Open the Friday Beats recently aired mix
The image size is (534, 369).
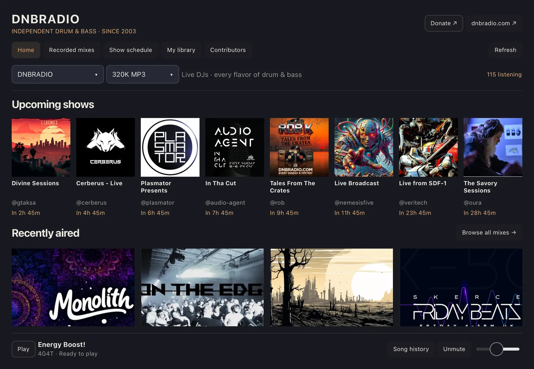(461, 287)
